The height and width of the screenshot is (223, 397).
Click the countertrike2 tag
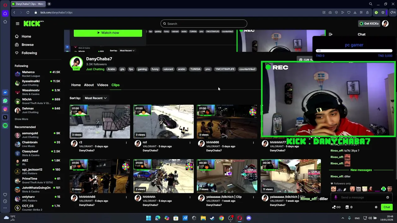[x=247, y=69]
